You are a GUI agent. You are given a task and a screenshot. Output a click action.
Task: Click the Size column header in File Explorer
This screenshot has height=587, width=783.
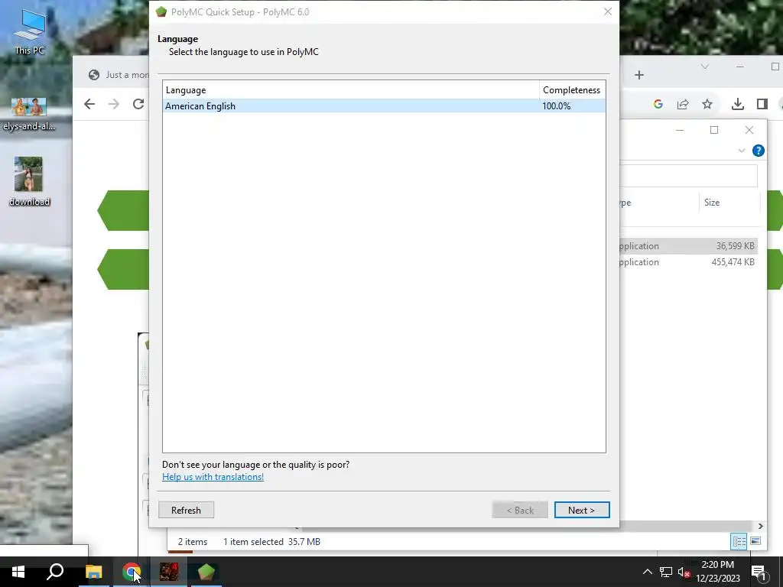[x=729, y=202]
